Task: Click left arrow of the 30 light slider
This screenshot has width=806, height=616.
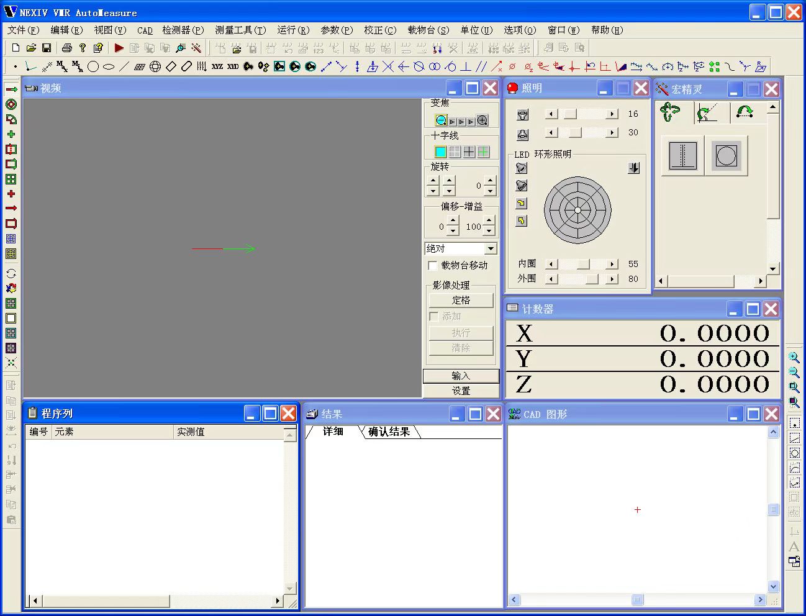Action: coord(551,133)
